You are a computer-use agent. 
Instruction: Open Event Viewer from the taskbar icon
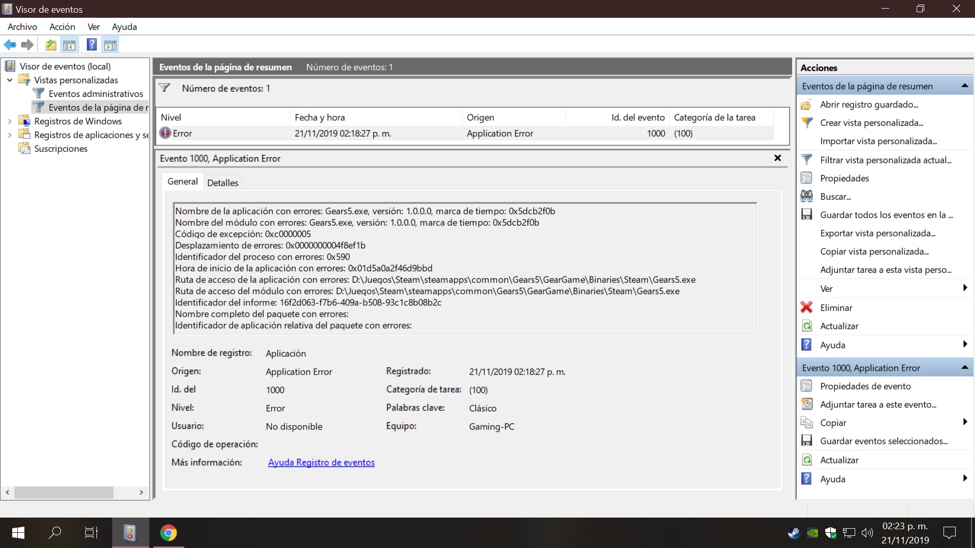click(130, 533)
